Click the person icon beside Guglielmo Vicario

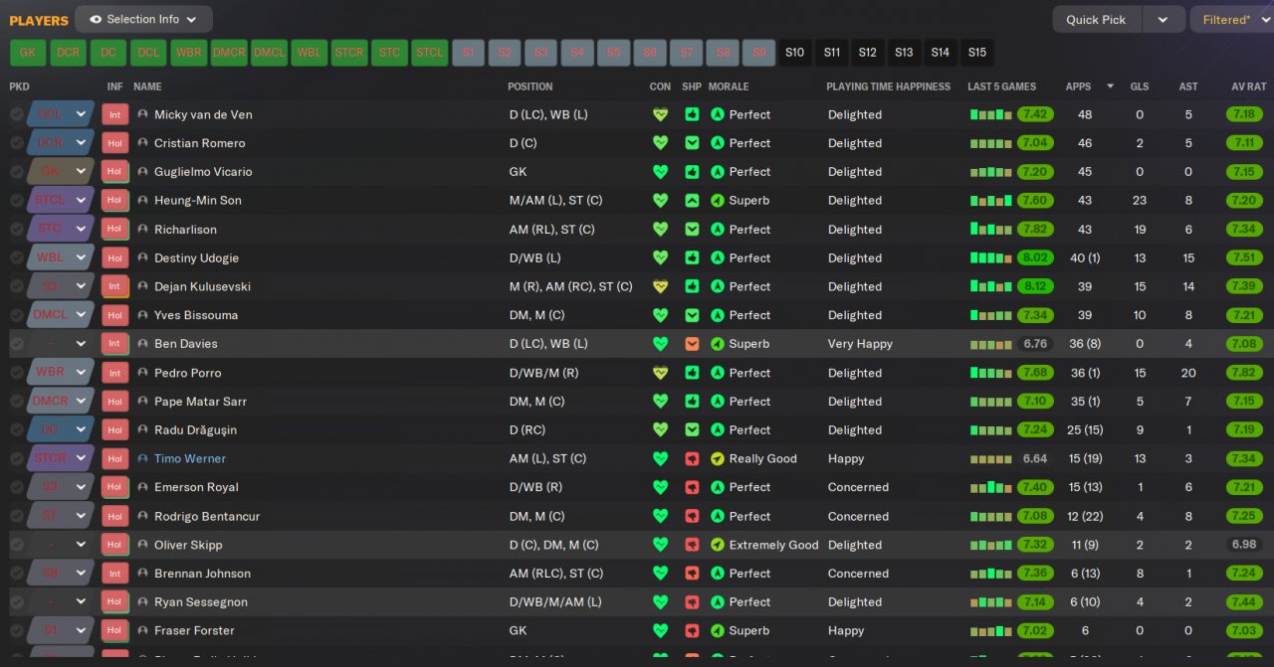pos(143,172)
